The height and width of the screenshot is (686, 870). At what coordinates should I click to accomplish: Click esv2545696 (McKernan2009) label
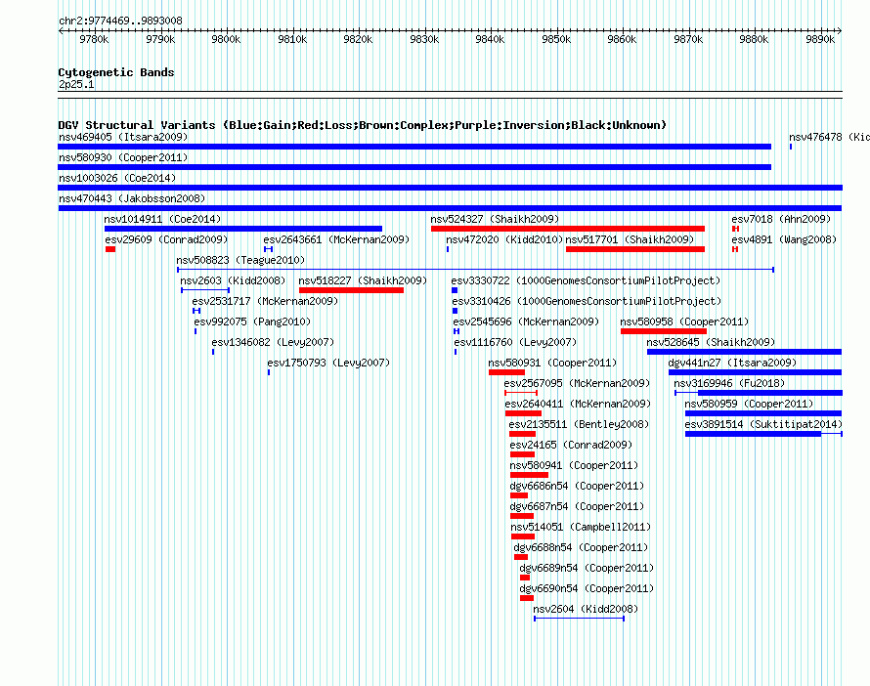526,322
